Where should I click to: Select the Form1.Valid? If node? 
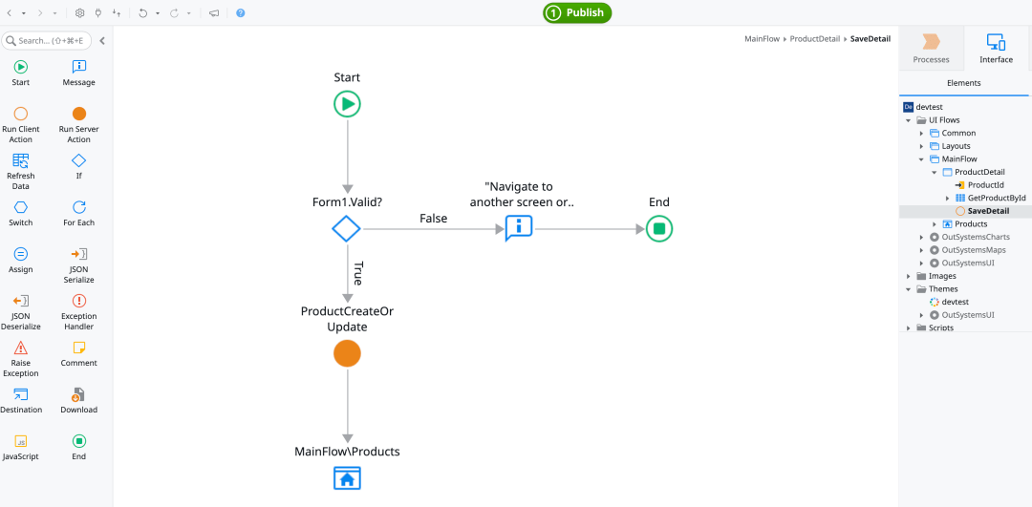pyautogui.click(x=346, y=229)
